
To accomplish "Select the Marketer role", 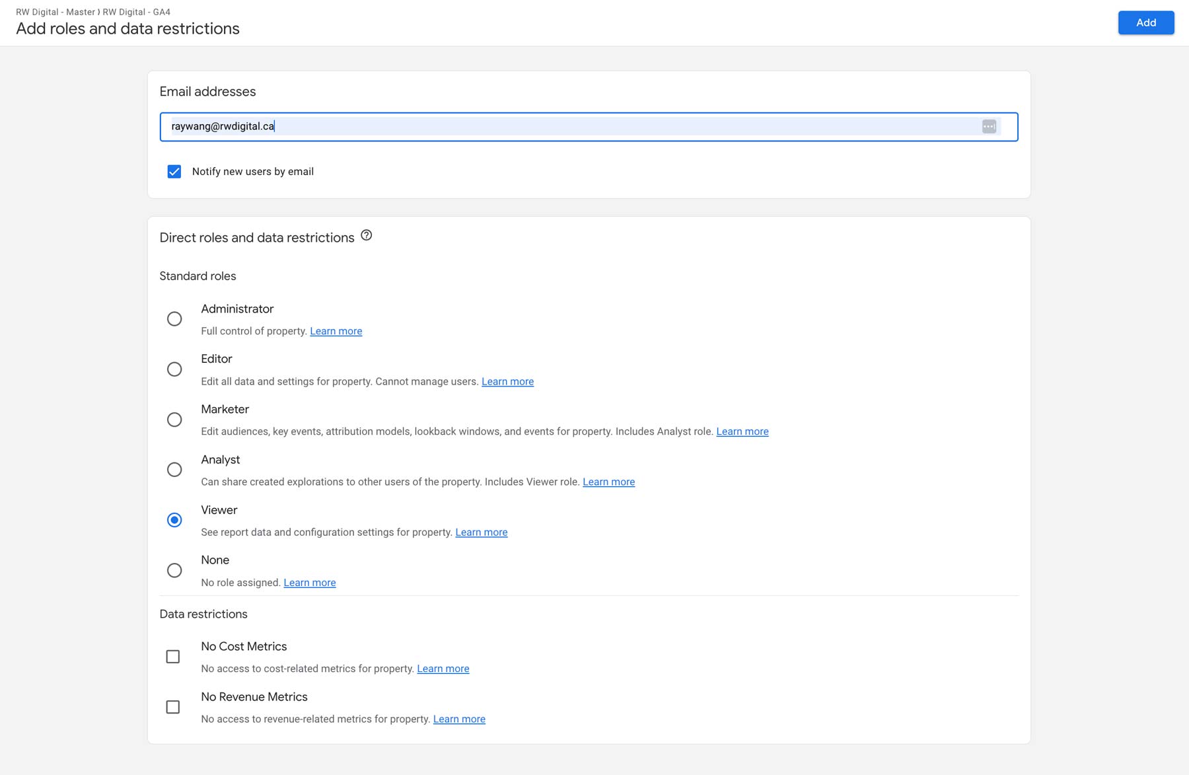I will 174,420.
